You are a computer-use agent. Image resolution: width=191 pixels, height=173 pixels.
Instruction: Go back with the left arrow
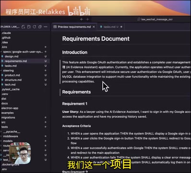point(82,19)
